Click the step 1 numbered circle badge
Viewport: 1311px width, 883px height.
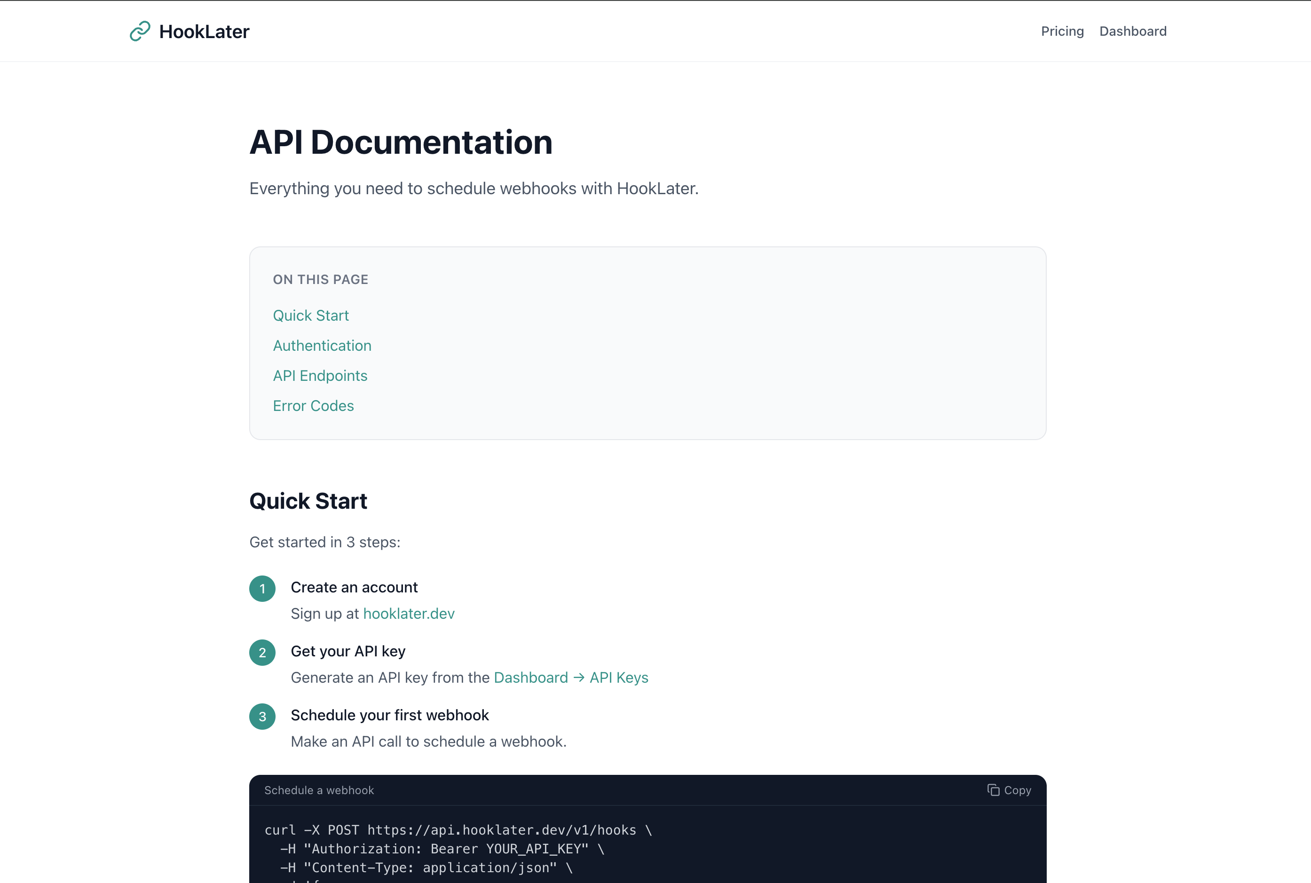262,589
